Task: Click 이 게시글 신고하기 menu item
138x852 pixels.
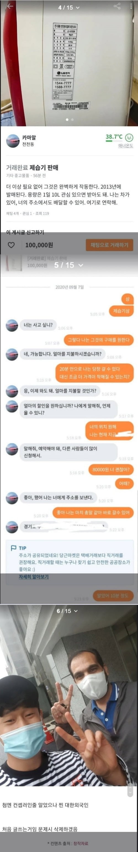Action: [x=25, y=232]
